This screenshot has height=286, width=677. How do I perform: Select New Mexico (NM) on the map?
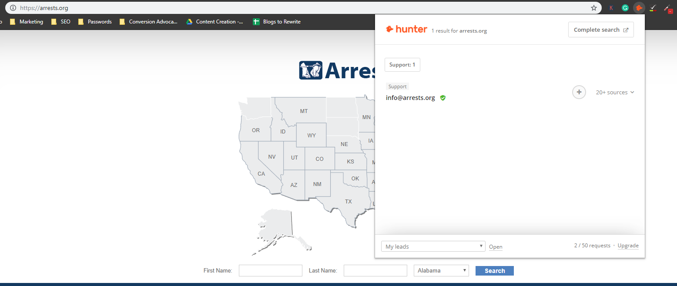click(x=317, y=184)
